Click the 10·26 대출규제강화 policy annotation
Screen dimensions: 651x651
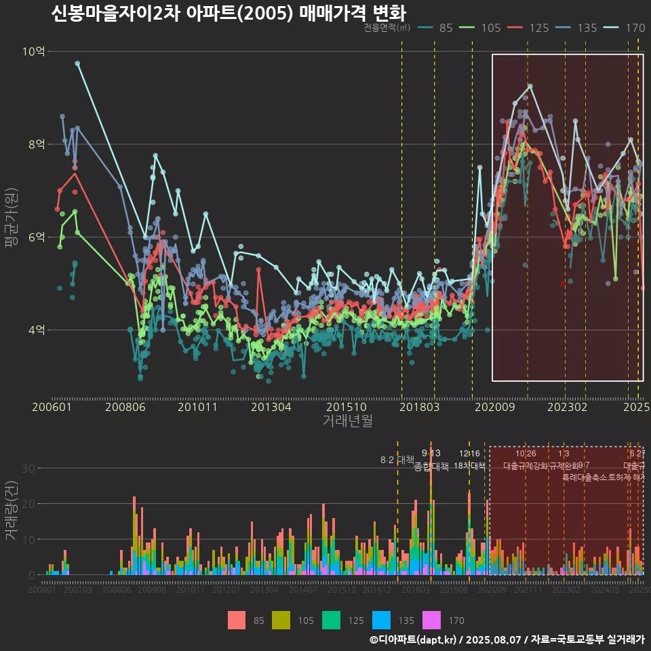click(x=526, y=459)
